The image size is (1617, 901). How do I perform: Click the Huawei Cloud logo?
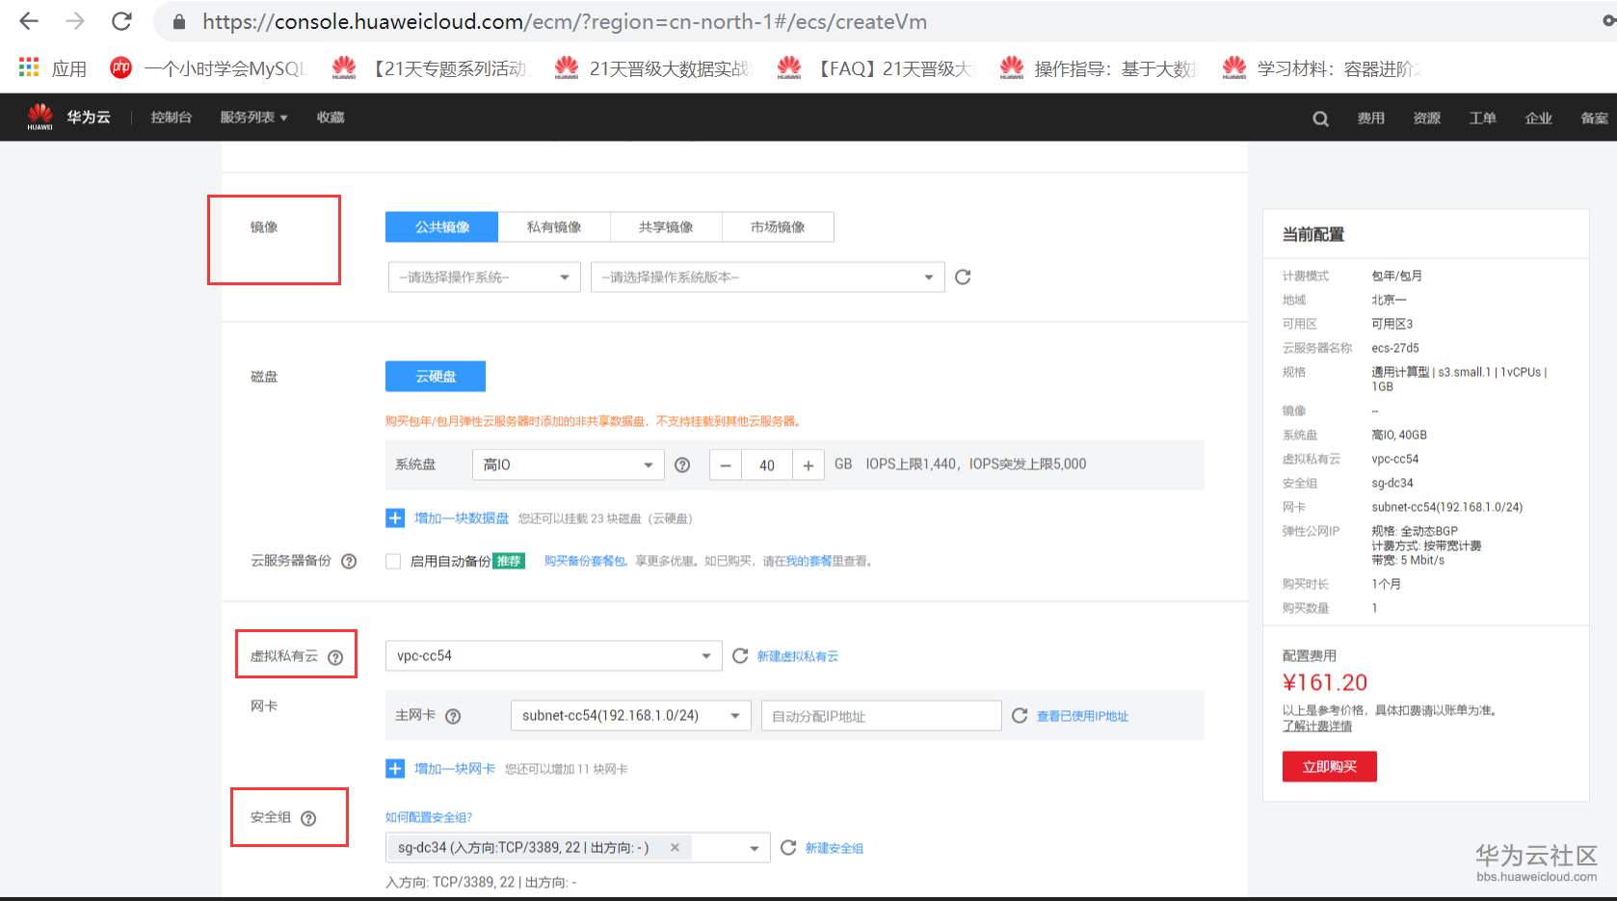[67, 117]
